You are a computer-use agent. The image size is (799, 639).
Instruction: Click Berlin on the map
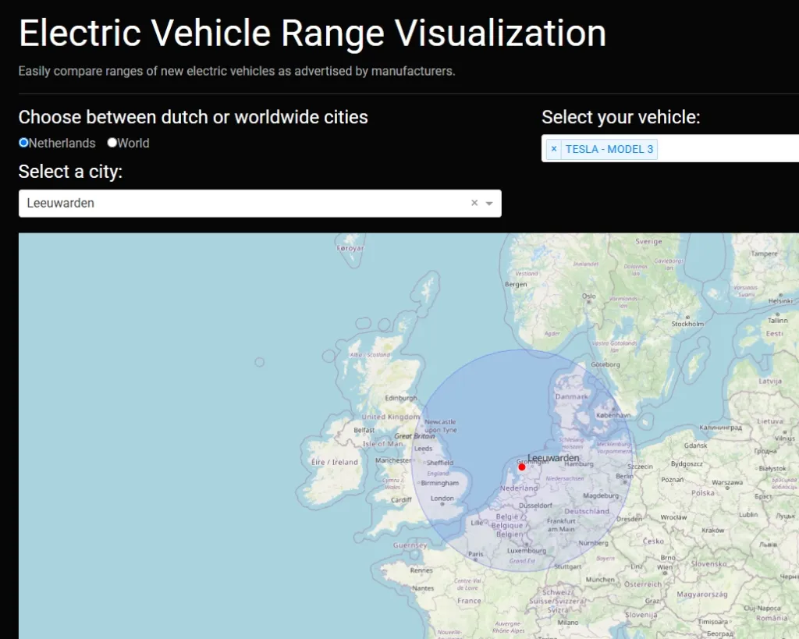[624, 476]
